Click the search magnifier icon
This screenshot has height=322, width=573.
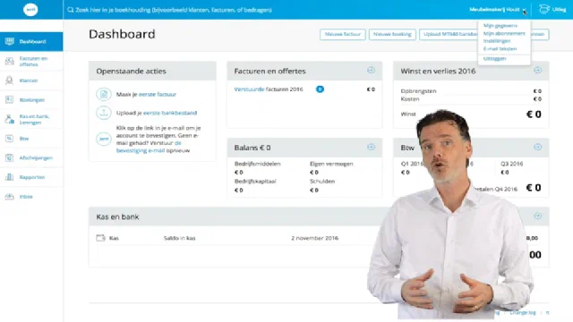point(70,10)
